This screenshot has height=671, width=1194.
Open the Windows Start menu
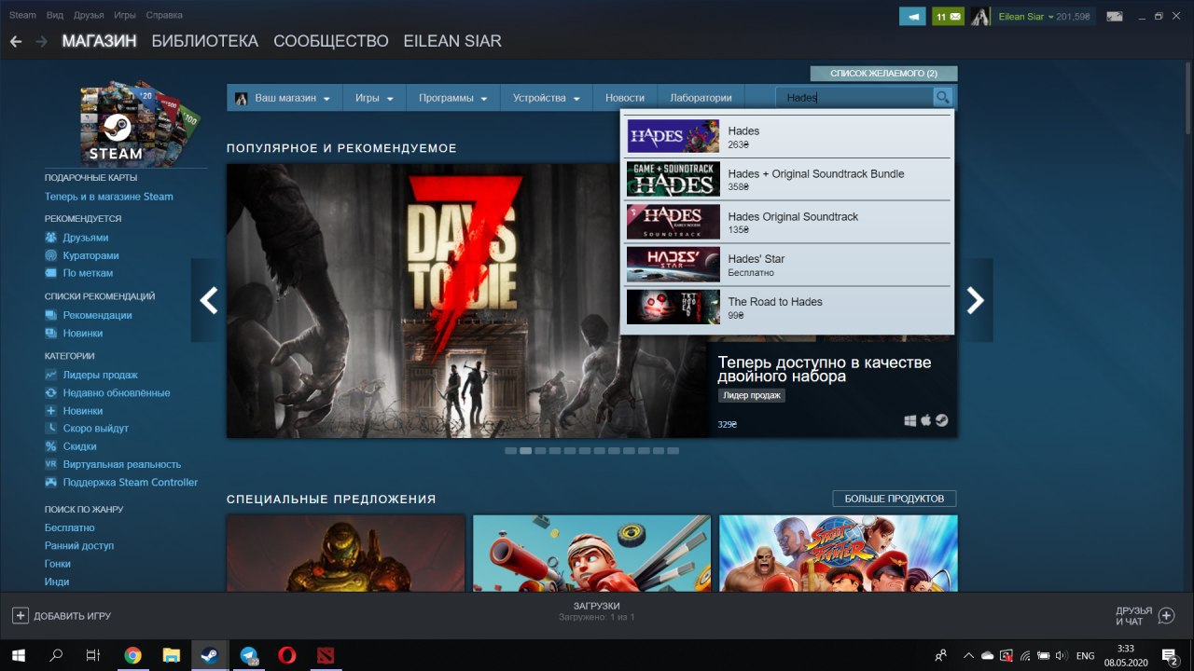coord(19,655)
